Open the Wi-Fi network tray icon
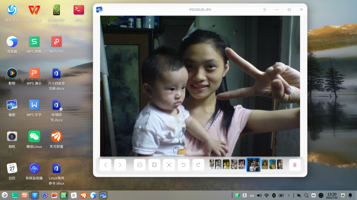 click(x=267, y=195)
